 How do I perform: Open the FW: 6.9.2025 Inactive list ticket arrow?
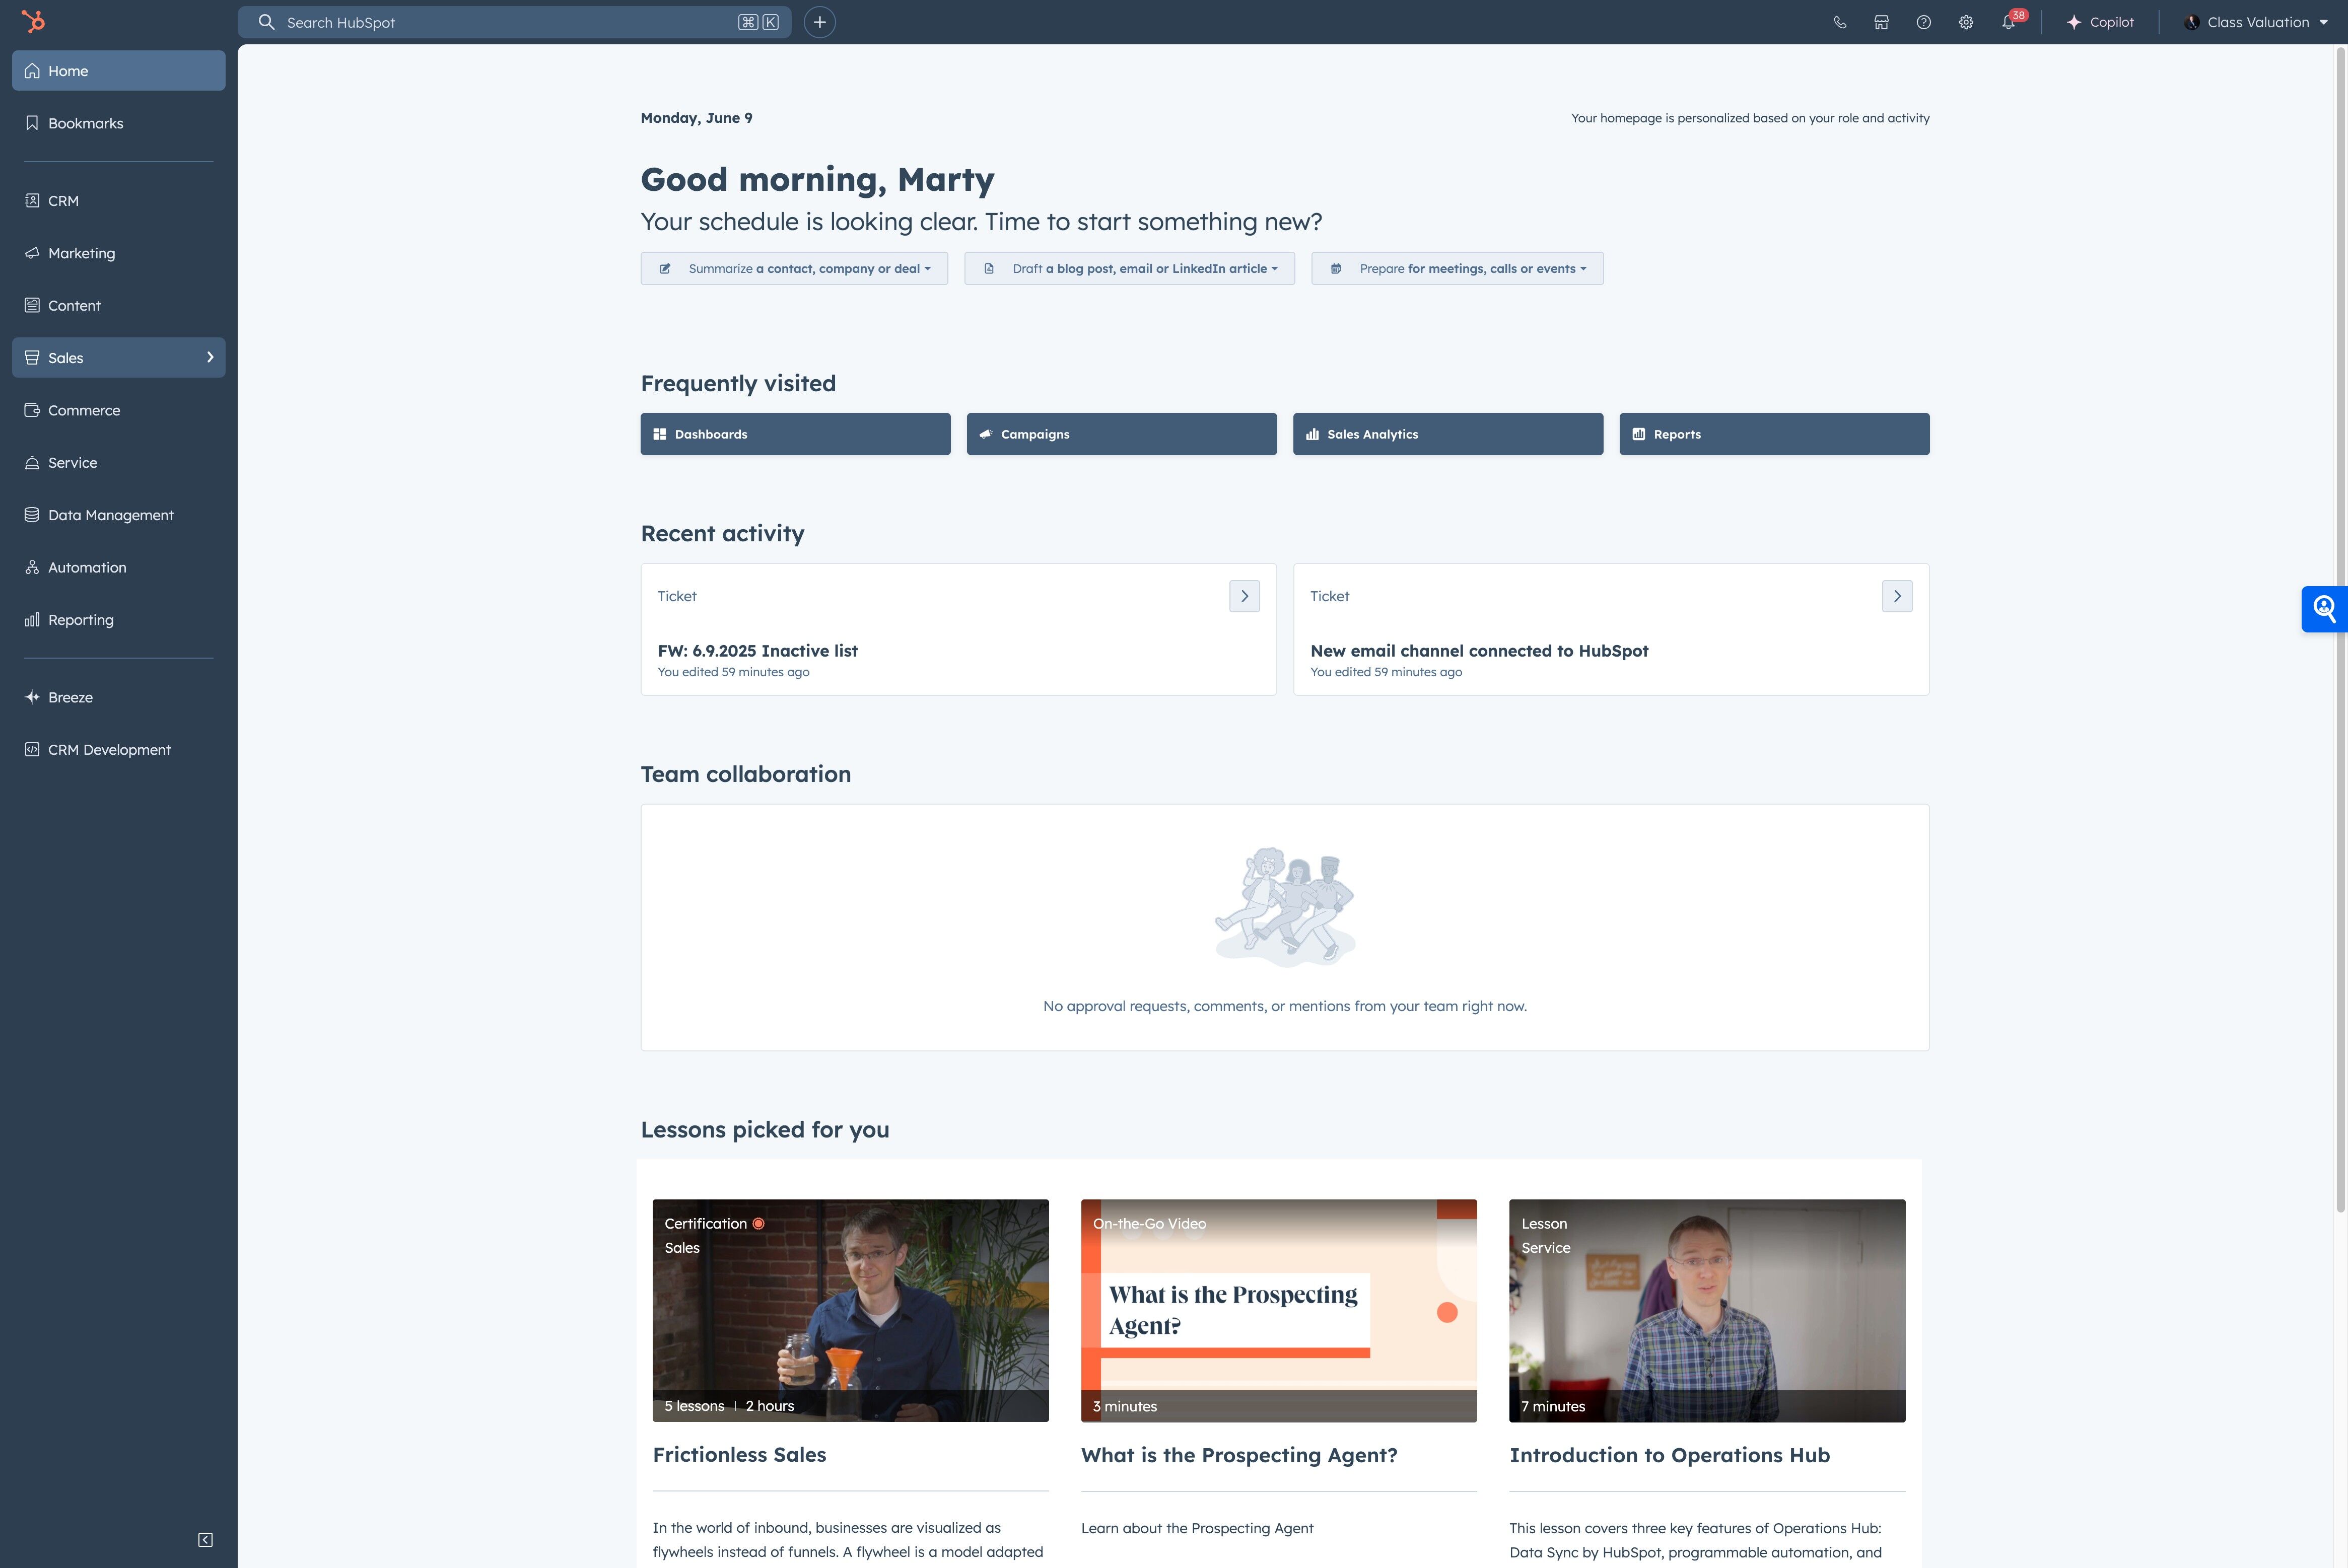(1244, 596)
